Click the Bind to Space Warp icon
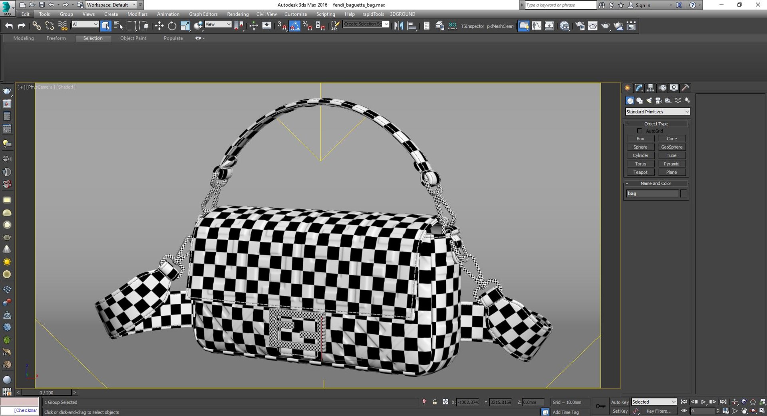Image resolution: width=767 pixels, height=416 pixels. point(63,26)
